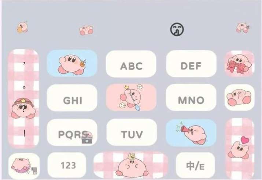Image resolution: width=262 pixels, height=180 pixels.
Task: Tap the Kirby with drink toolbar icon
Action: pos(243,27)
